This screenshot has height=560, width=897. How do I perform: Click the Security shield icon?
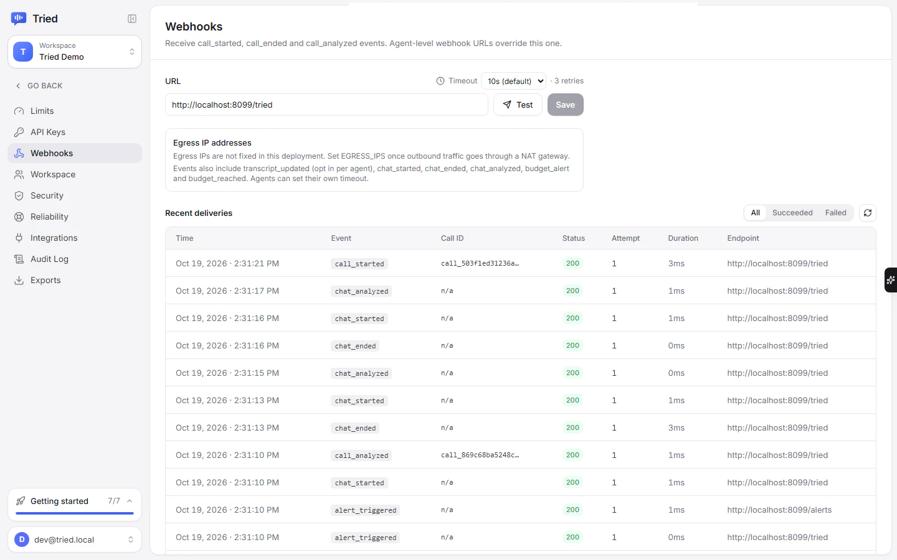pyautogui.click(x=19, y=195)
